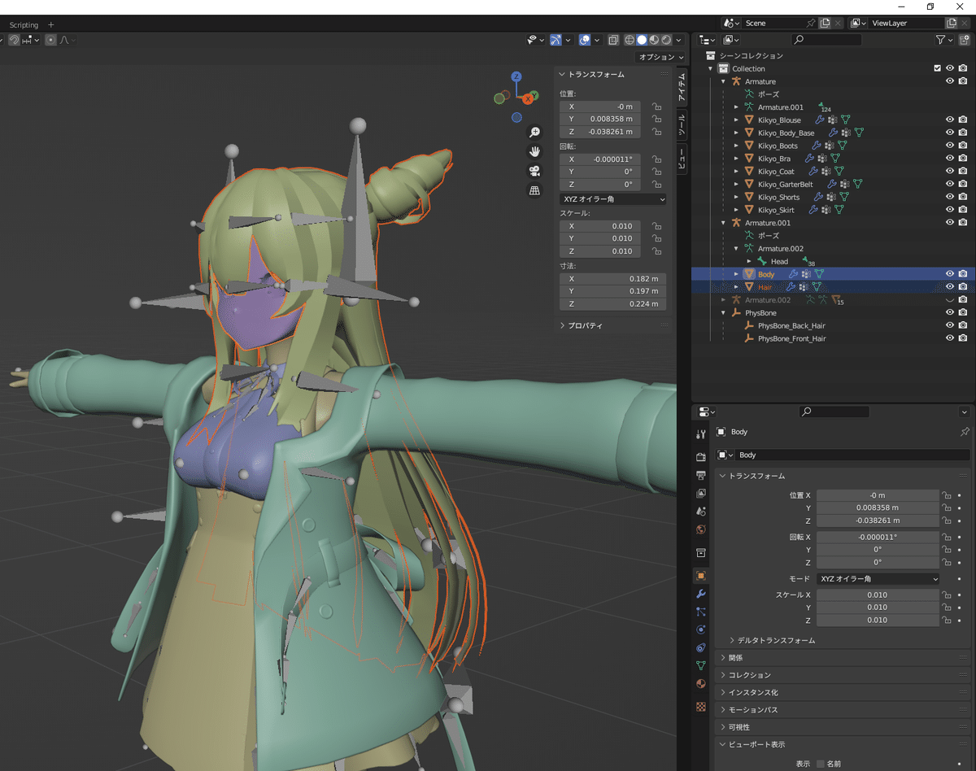This screenshot has width=976, height=771.
Task: Select solid viewport shading
Action: [642, 39]
